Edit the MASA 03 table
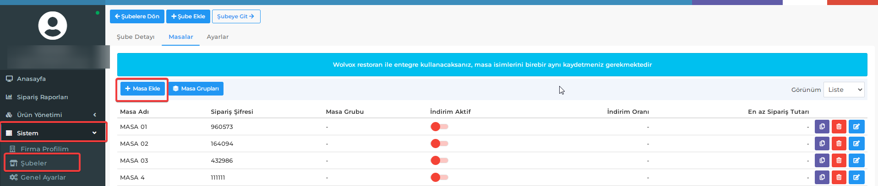This screenshot has width=878, height=186. coord(856,160)
